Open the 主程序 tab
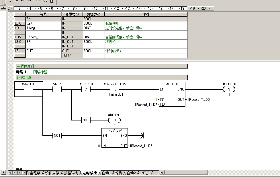 35,173
